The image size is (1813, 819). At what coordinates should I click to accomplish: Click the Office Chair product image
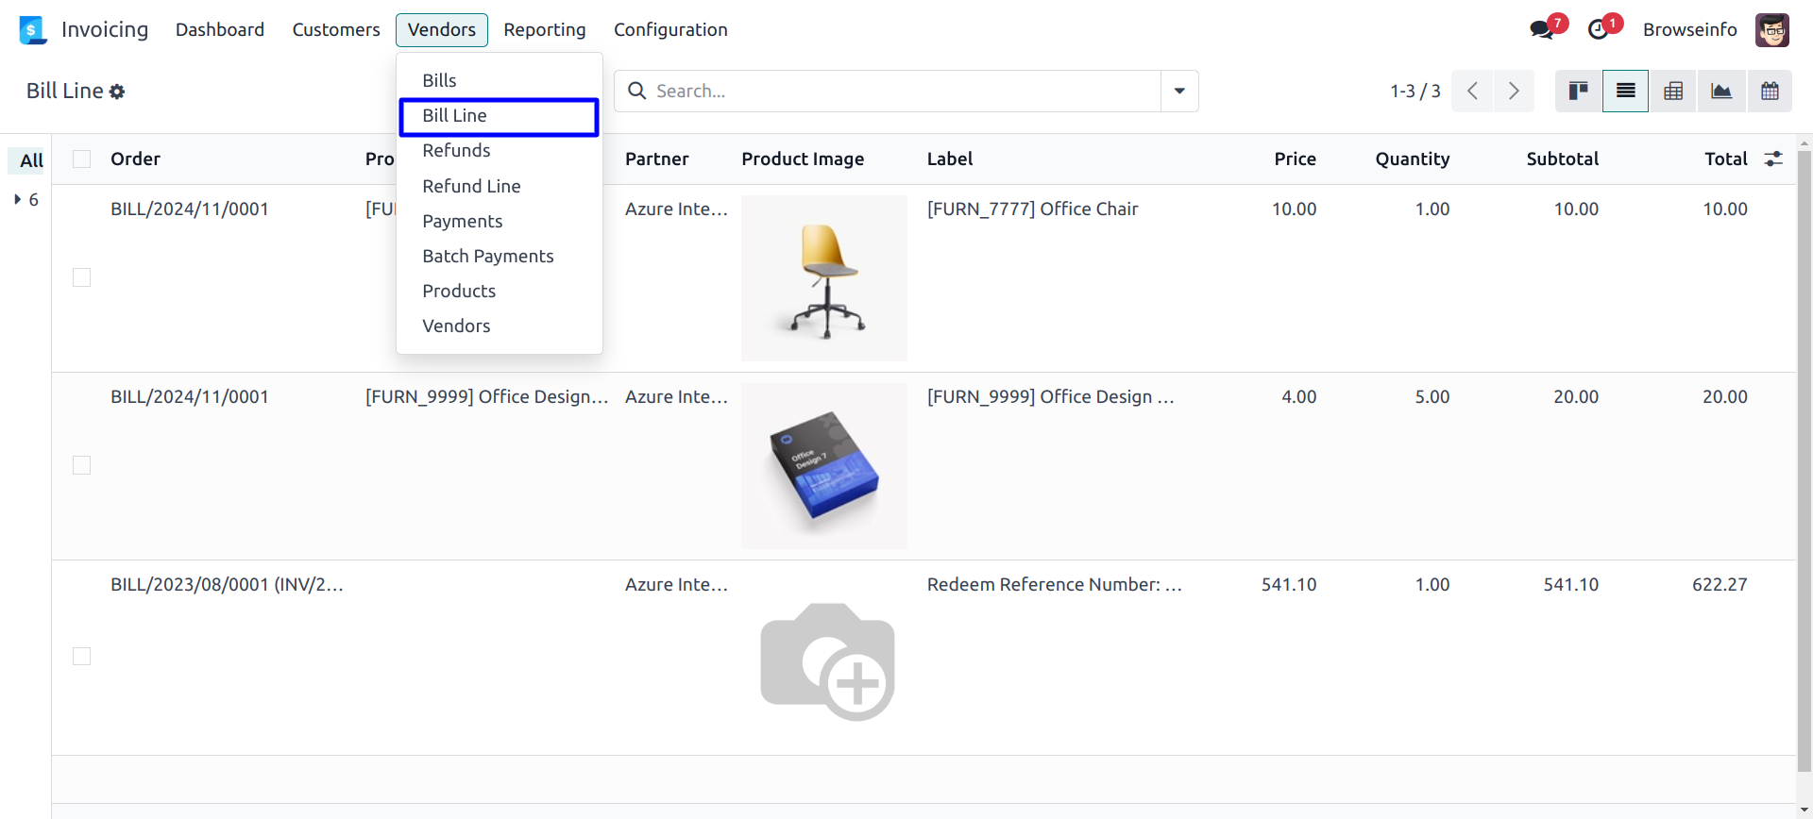[x=824, y=278]
